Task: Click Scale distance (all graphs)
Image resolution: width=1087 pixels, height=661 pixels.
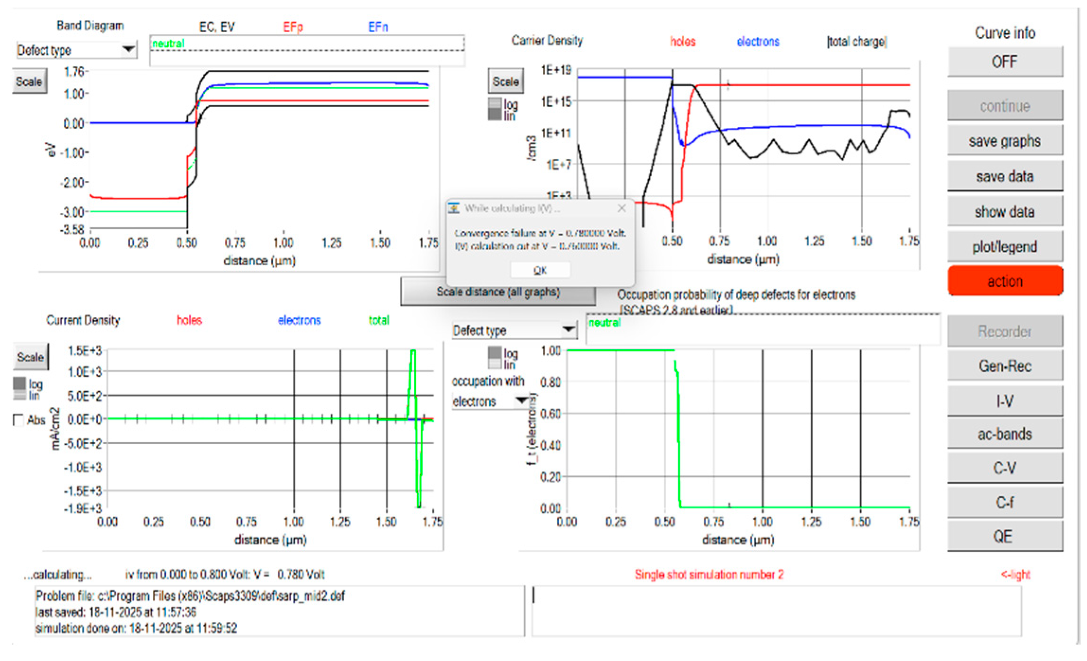Action: pyautogui.click(x=497, y=292)
